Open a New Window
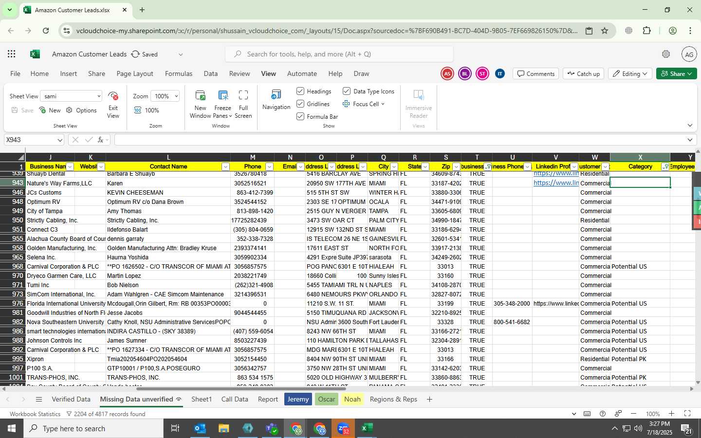 [200, 104]
